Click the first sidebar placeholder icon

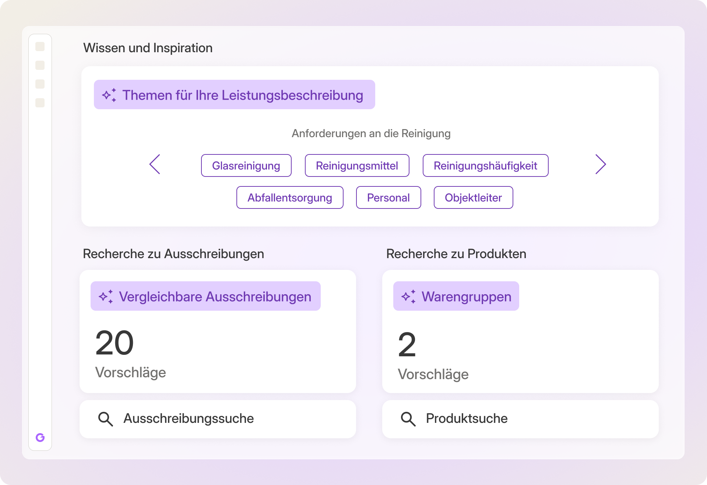(x=40, y=47)
